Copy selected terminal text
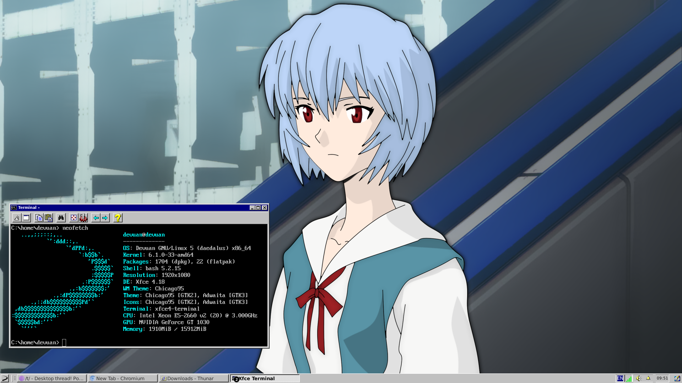This screenshot has height=383, width=682. tap(39, 218)
